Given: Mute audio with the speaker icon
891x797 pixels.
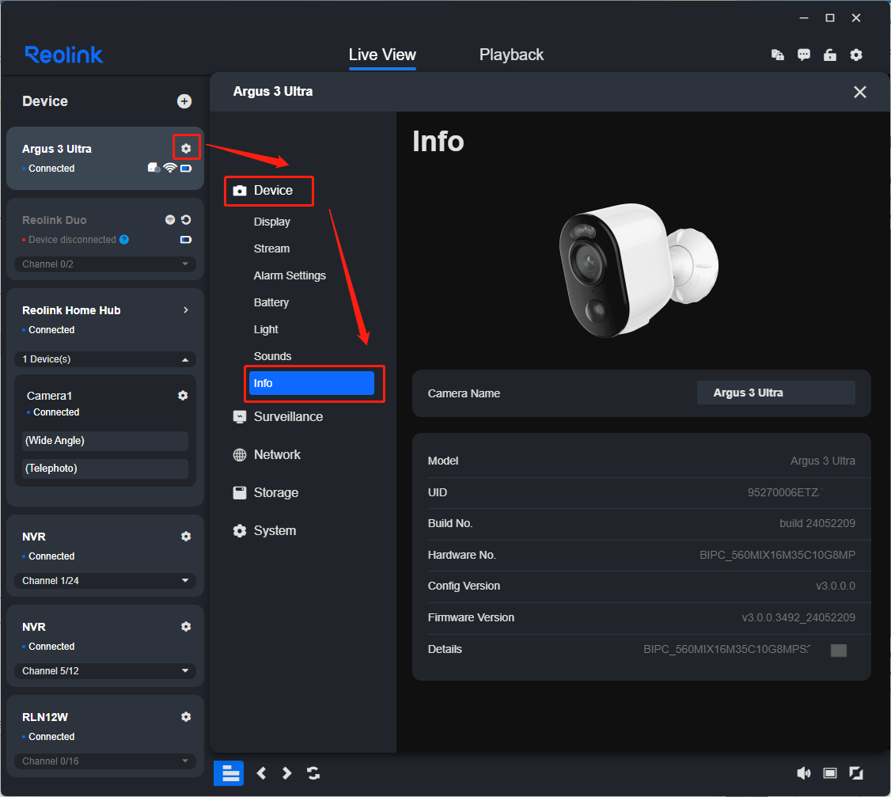Looking at the screenshot, I should pyautogui.click(x=803, y=773).
